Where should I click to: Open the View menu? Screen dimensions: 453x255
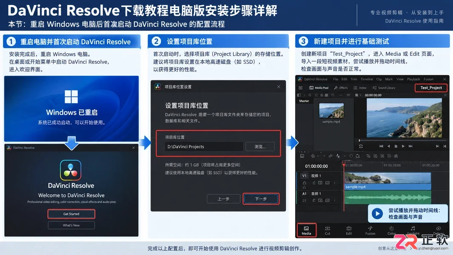pyautogui.click(x=400, y=79)
